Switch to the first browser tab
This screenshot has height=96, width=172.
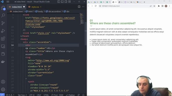pyautogui.click(x=90, y=2)
